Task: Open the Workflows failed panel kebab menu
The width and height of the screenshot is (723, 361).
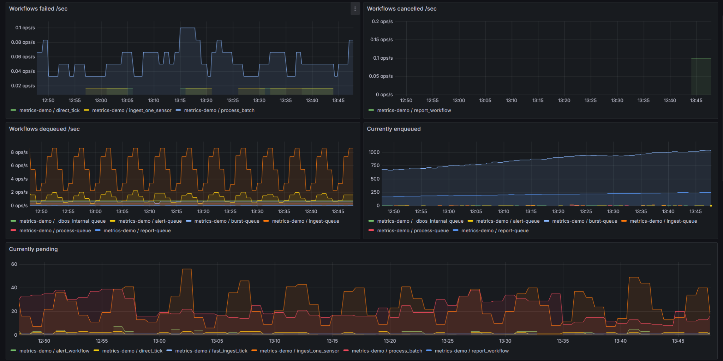Action: 355,9
